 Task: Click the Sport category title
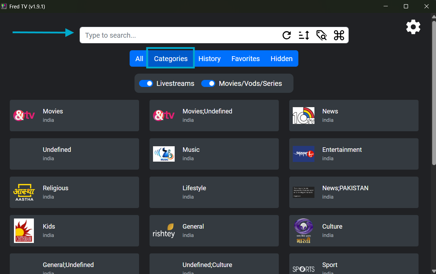point(330,265)
